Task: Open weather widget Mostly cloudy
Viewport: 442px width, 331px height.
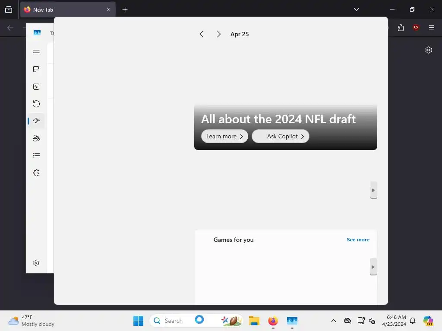Action: click(x=31, y=321)
